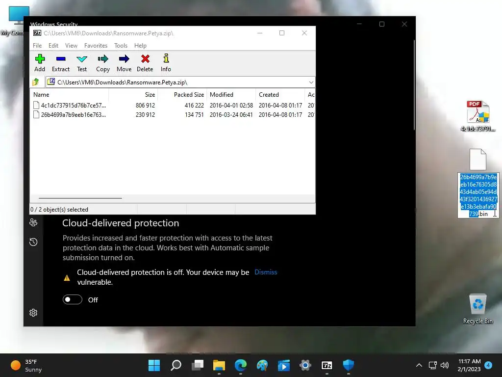Open Windows Security settings gear icon
502x377 pixels.
point(33,313)
